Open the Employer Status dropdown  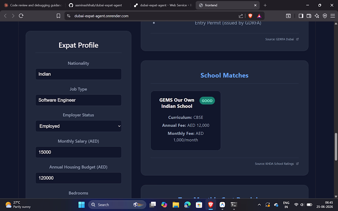pyautogui.click(x=78, y=126)
